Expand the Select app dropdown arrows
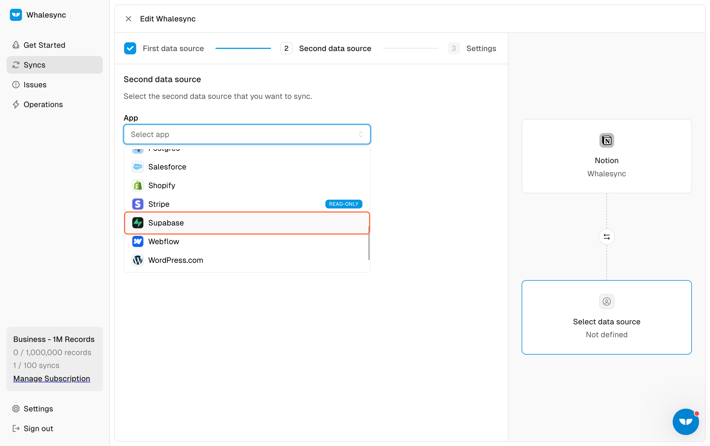The height and width of the screenshot is (446, 710). (360, 135)
